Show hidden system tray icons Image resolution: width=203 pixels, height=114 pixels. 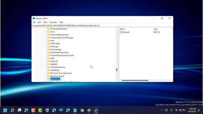pos(162,110)
